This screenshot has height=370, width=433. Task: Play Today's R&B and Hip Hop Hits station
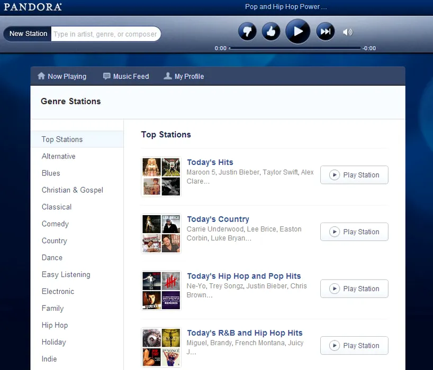point(354,346)
